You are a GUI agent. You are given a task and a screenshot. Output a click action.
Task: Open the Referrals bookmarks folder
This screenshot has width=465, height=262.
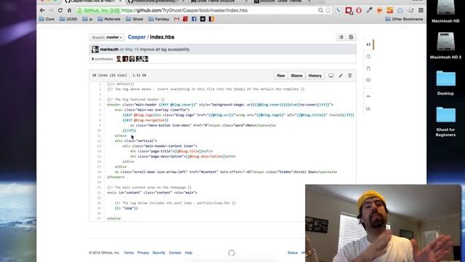tap(109, 19)
